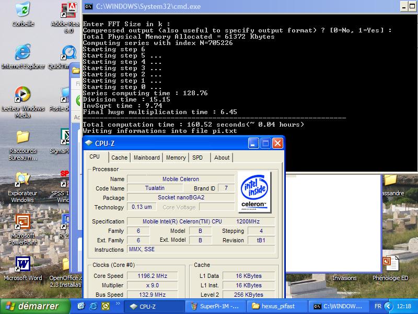Open the démarrer start menu
This screenshot has height=314, width=418.
34,306
